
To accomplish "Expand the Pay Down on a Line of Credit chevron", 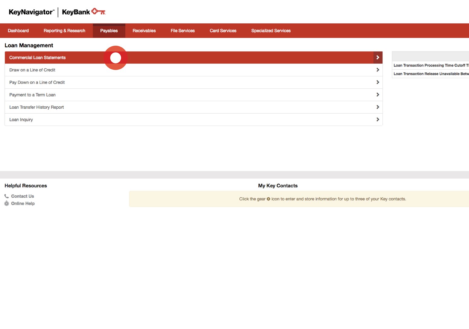I will [x=378, y=82].
